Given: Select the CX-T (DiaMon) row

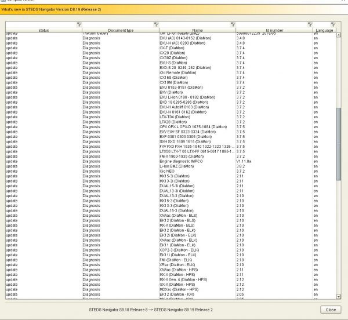Looking at the screenshot, I should [171, 48].
